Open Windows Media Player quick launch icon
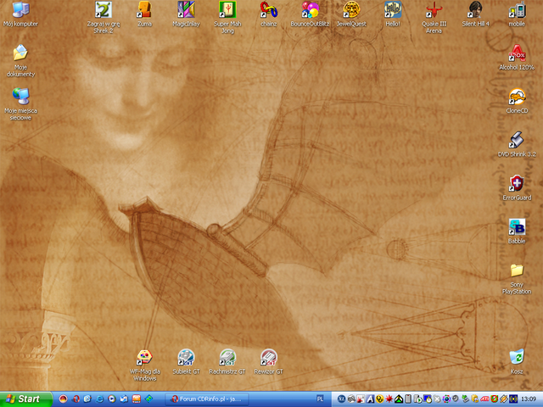Screen dimensions: 543x407 pyautogui.click(x=112, y=399)
